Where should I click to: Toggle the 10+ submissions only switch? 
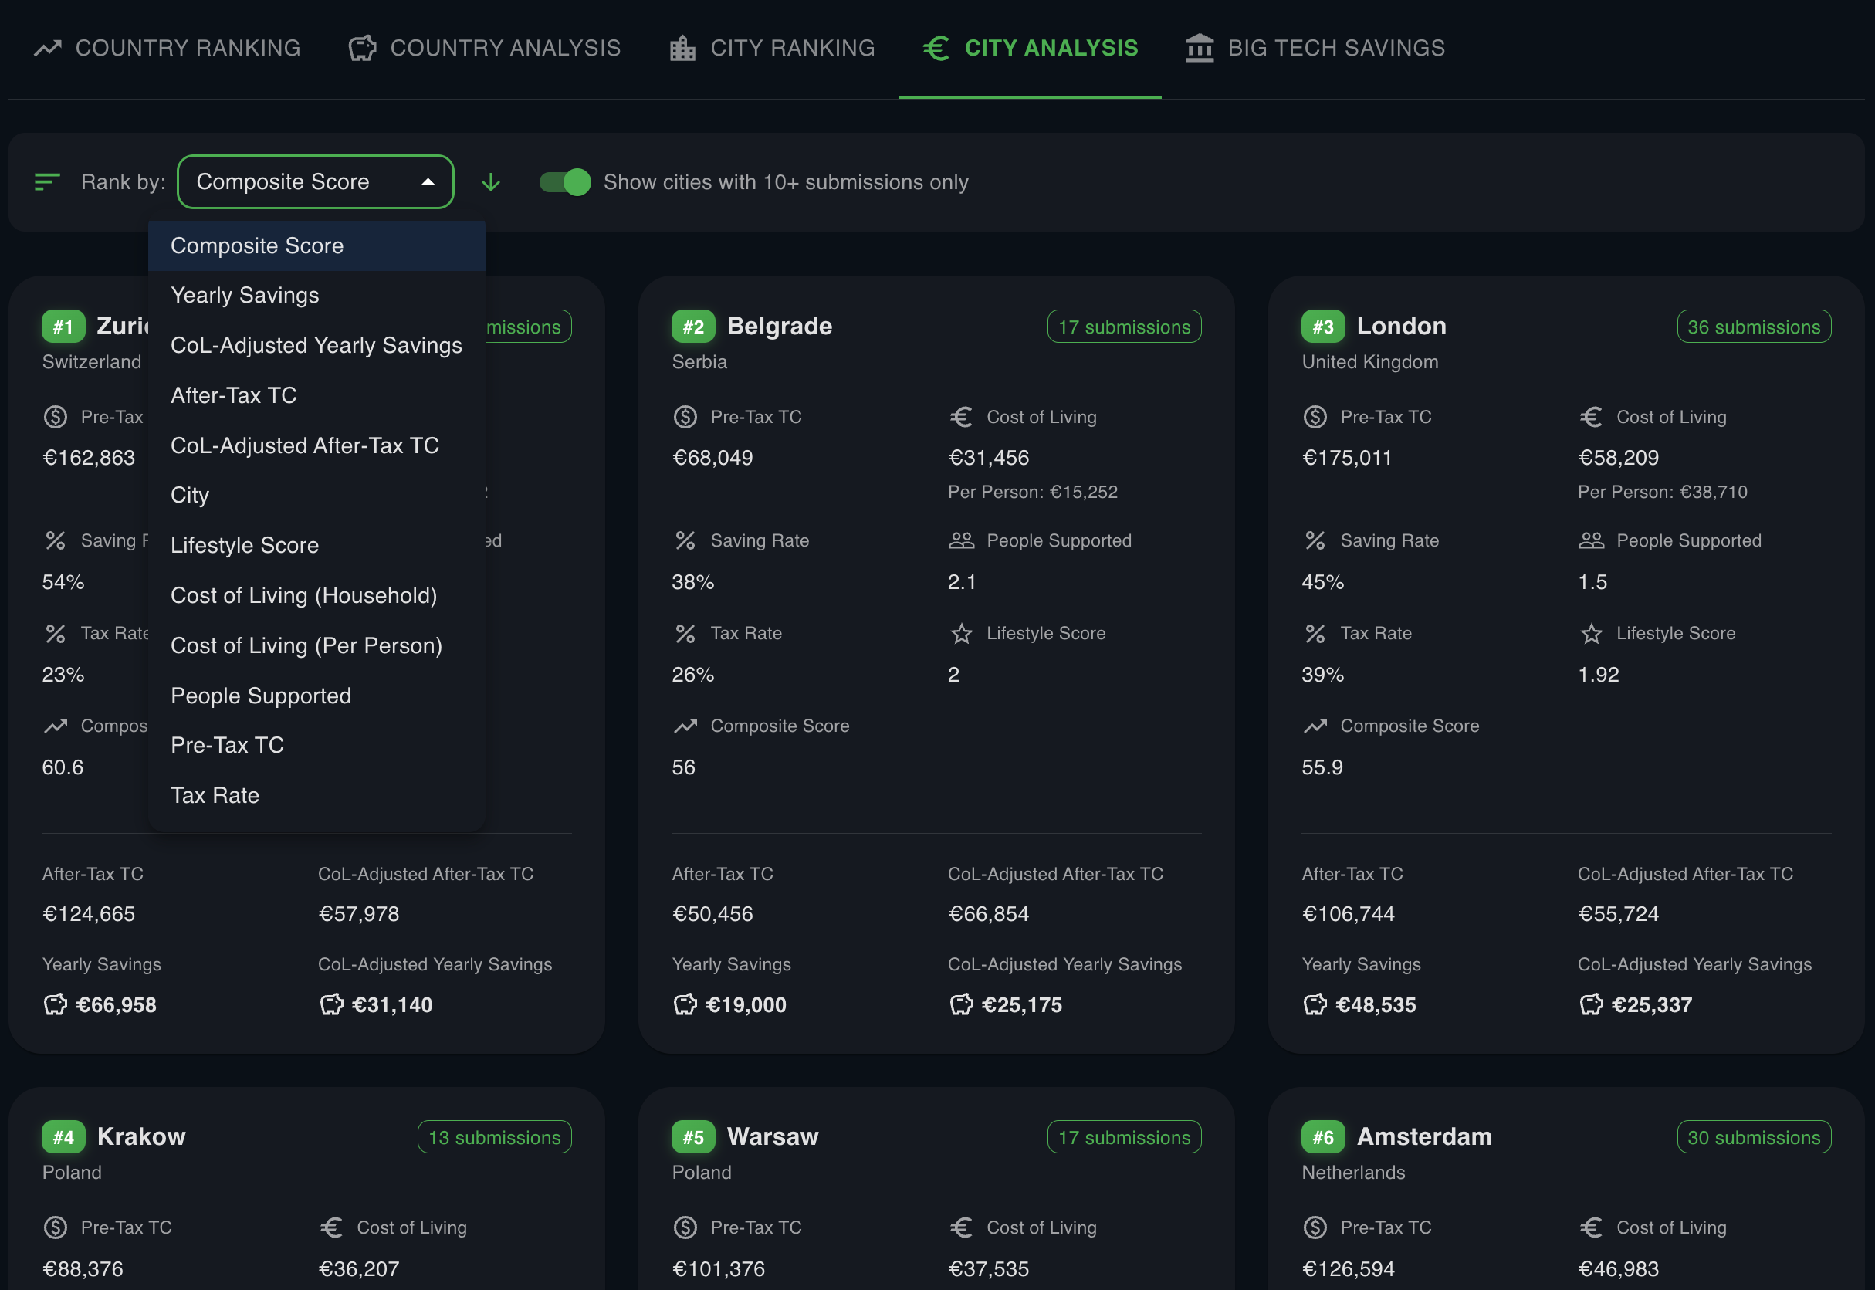tap(565, 182)
